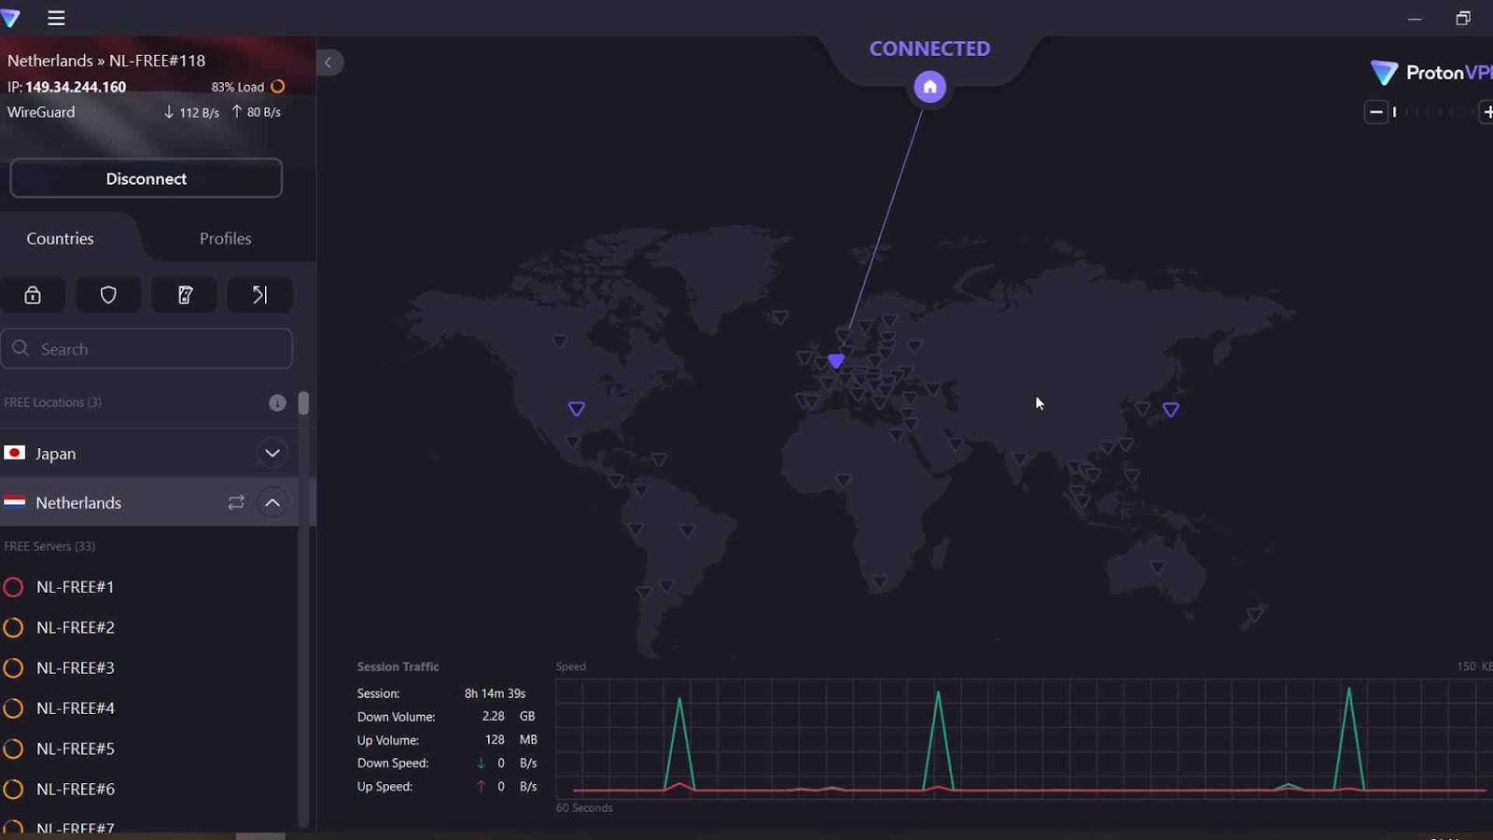
Task: Collapse the Netherlands server list
Action: pyautogui.click(x=272, y=502)
